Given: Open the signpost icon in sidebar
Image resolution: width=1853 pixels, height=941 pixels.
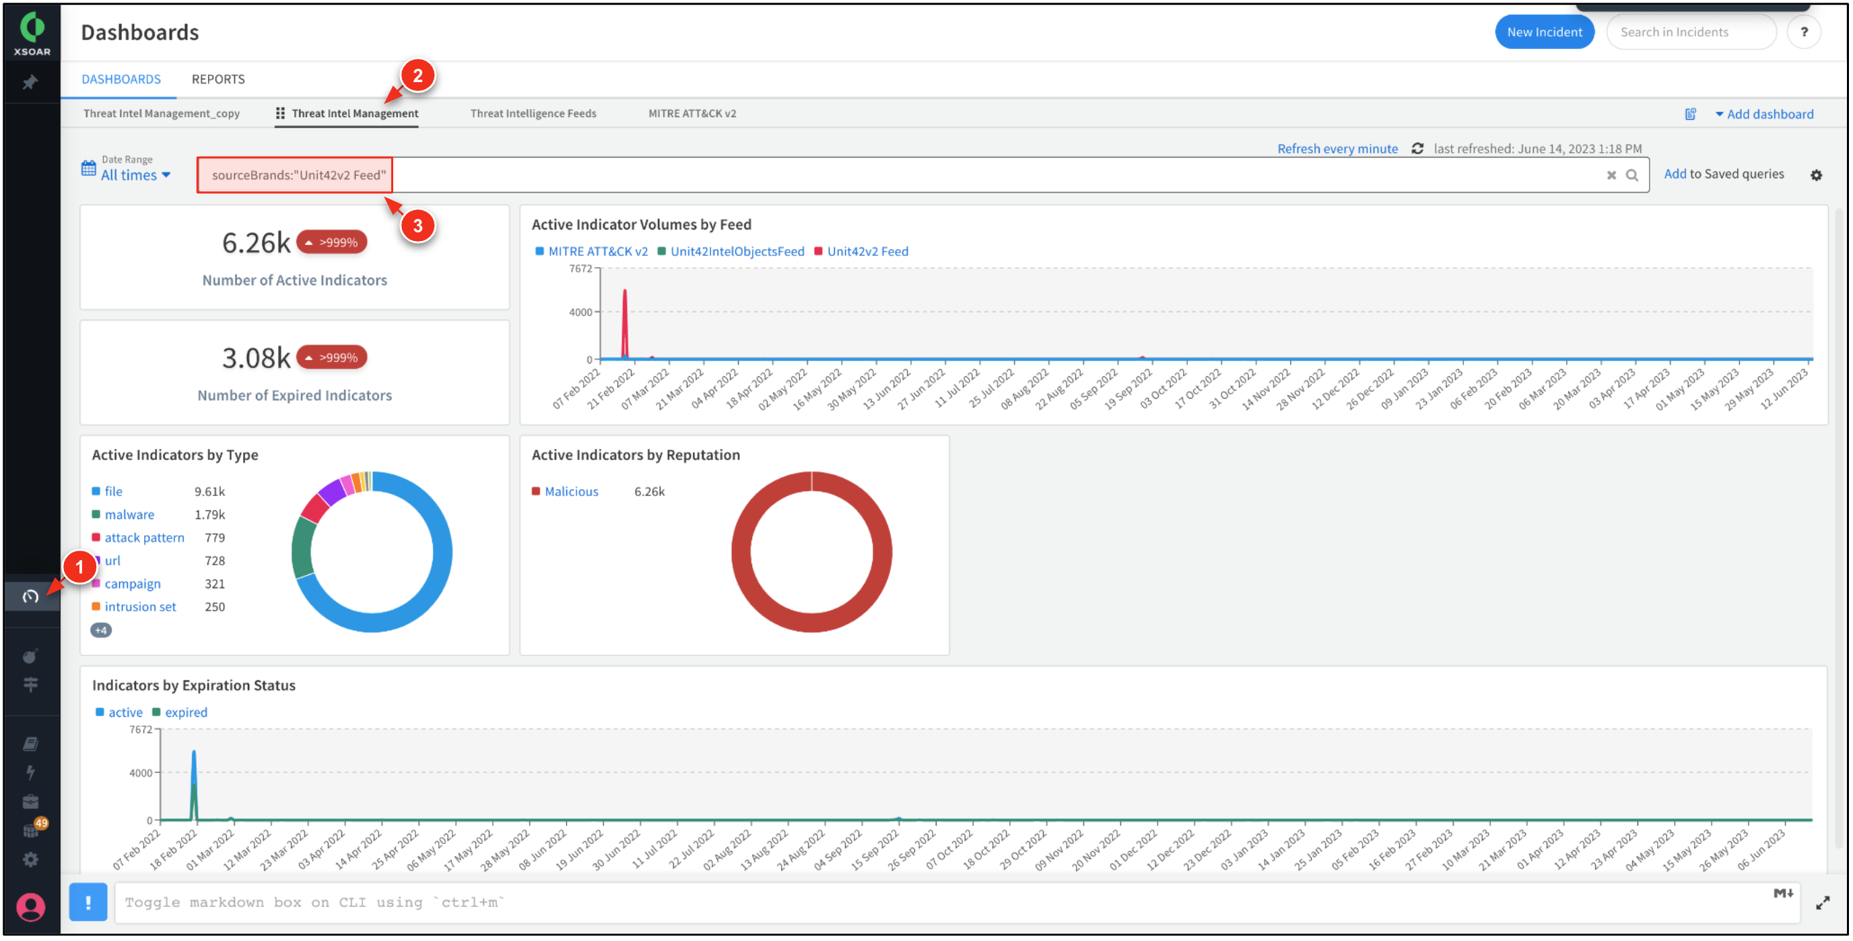Looking at the screenshot, I should [x=30, y=685].
